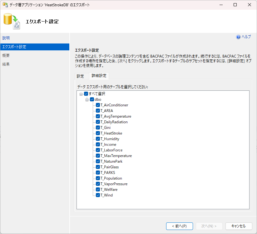Maximize the export wizard window
257x234 pixels.
point(235,5)
